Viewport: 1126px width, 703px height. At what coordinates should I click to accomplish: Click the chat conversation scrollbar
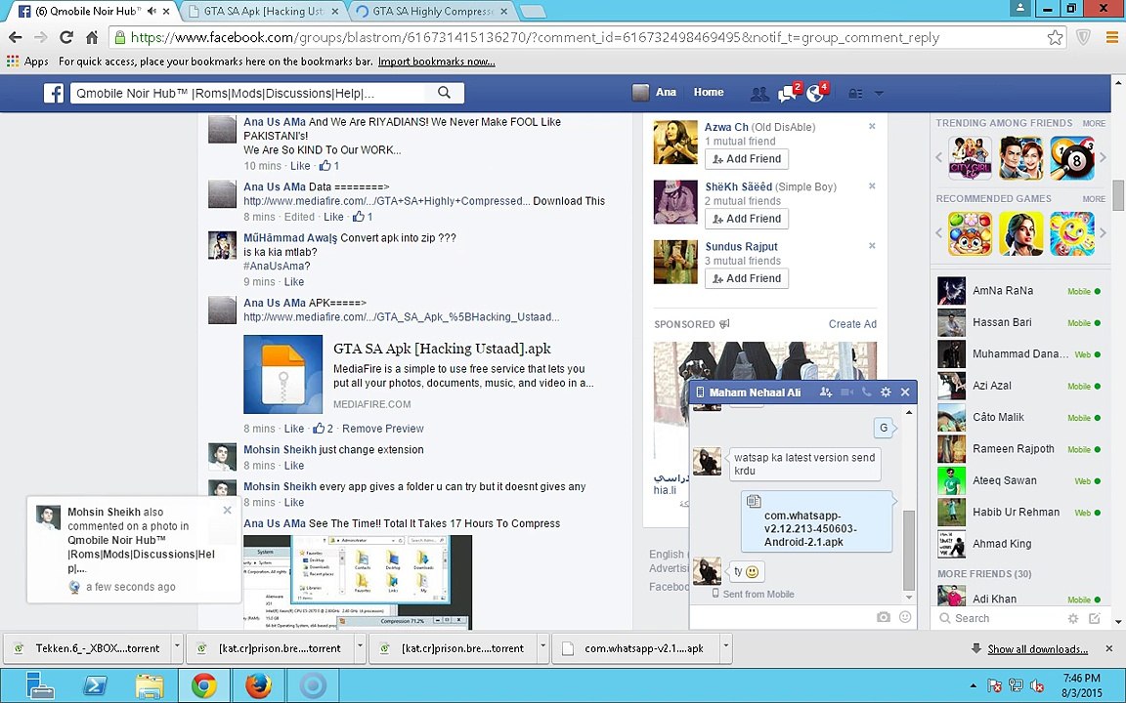pyautogui.click(x=909, y=551)
